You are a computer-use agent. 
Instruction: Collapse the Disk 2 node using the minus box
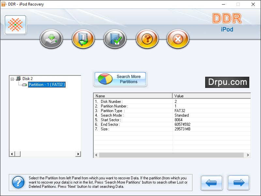pos(12,78)
